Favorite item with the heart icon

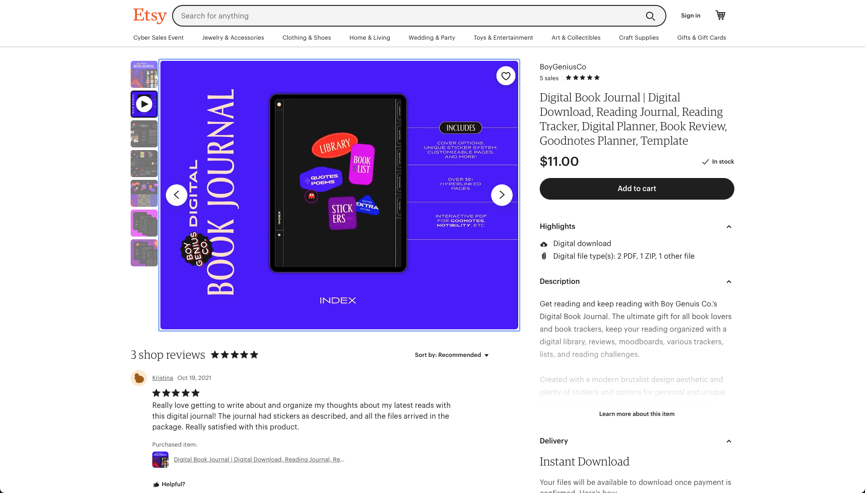[506, 76]
